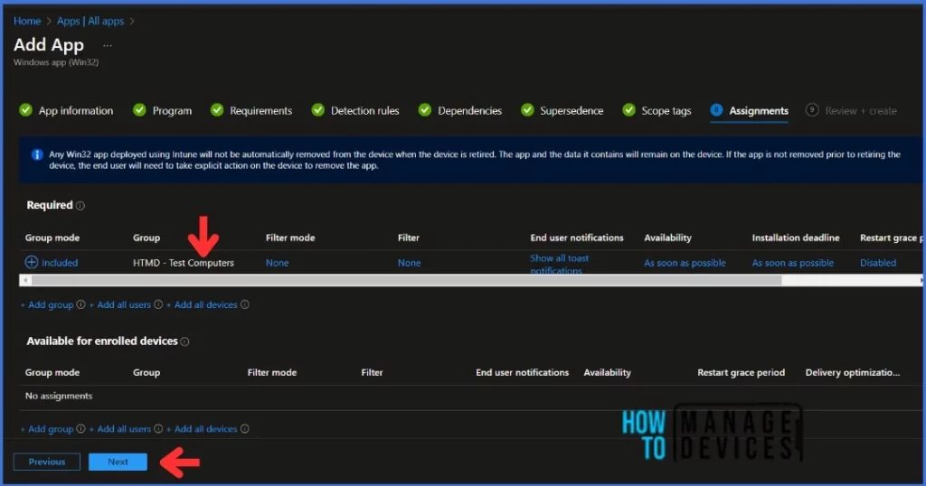Switch to the Requirements step
This screenshot has width=926, height=486.
pos(251,110)
